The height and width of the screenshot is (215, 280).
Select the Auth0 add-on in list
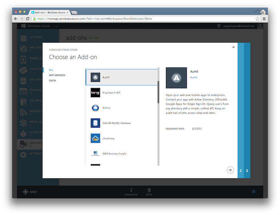click(x=122, y=77)
